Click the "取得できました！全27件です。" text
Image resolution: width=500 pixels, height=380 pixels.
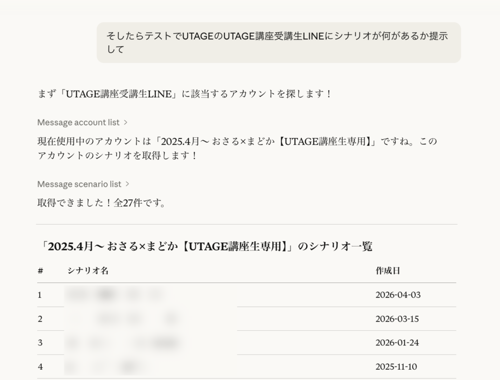coord(102,203)
